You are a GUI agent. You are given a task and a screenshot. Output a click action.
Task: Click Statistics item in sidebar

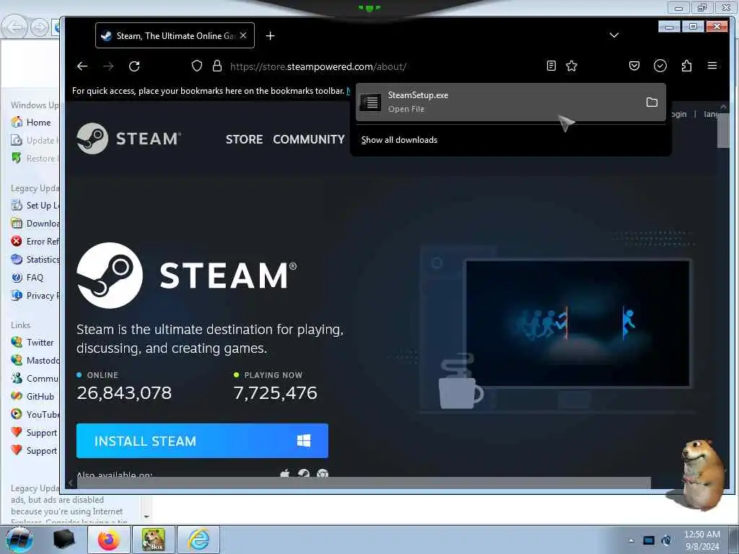point(35,260)
